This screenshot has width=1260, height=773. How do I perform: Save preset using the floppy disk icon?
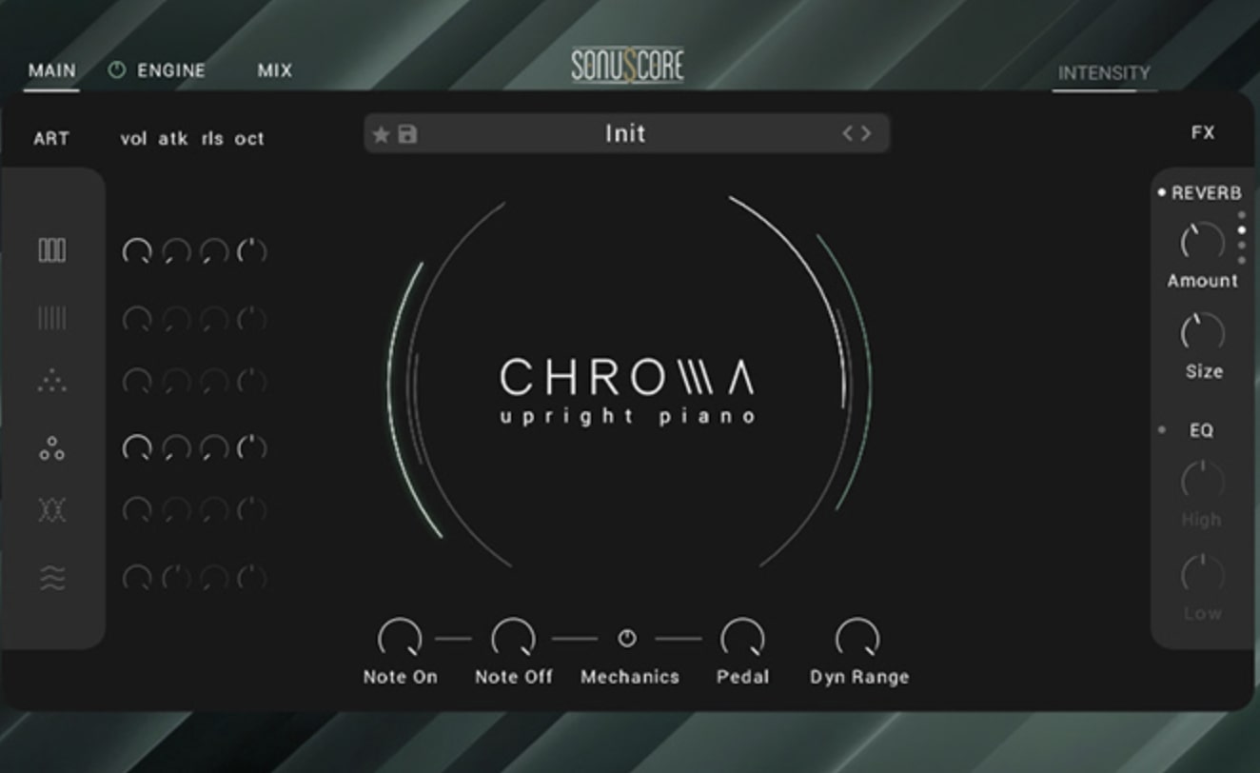point(407,134)
